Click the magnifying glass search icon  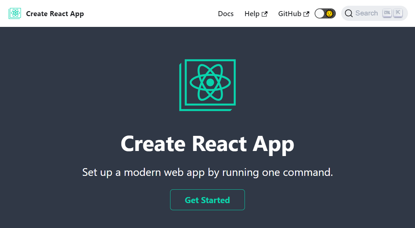pos(349,13)
